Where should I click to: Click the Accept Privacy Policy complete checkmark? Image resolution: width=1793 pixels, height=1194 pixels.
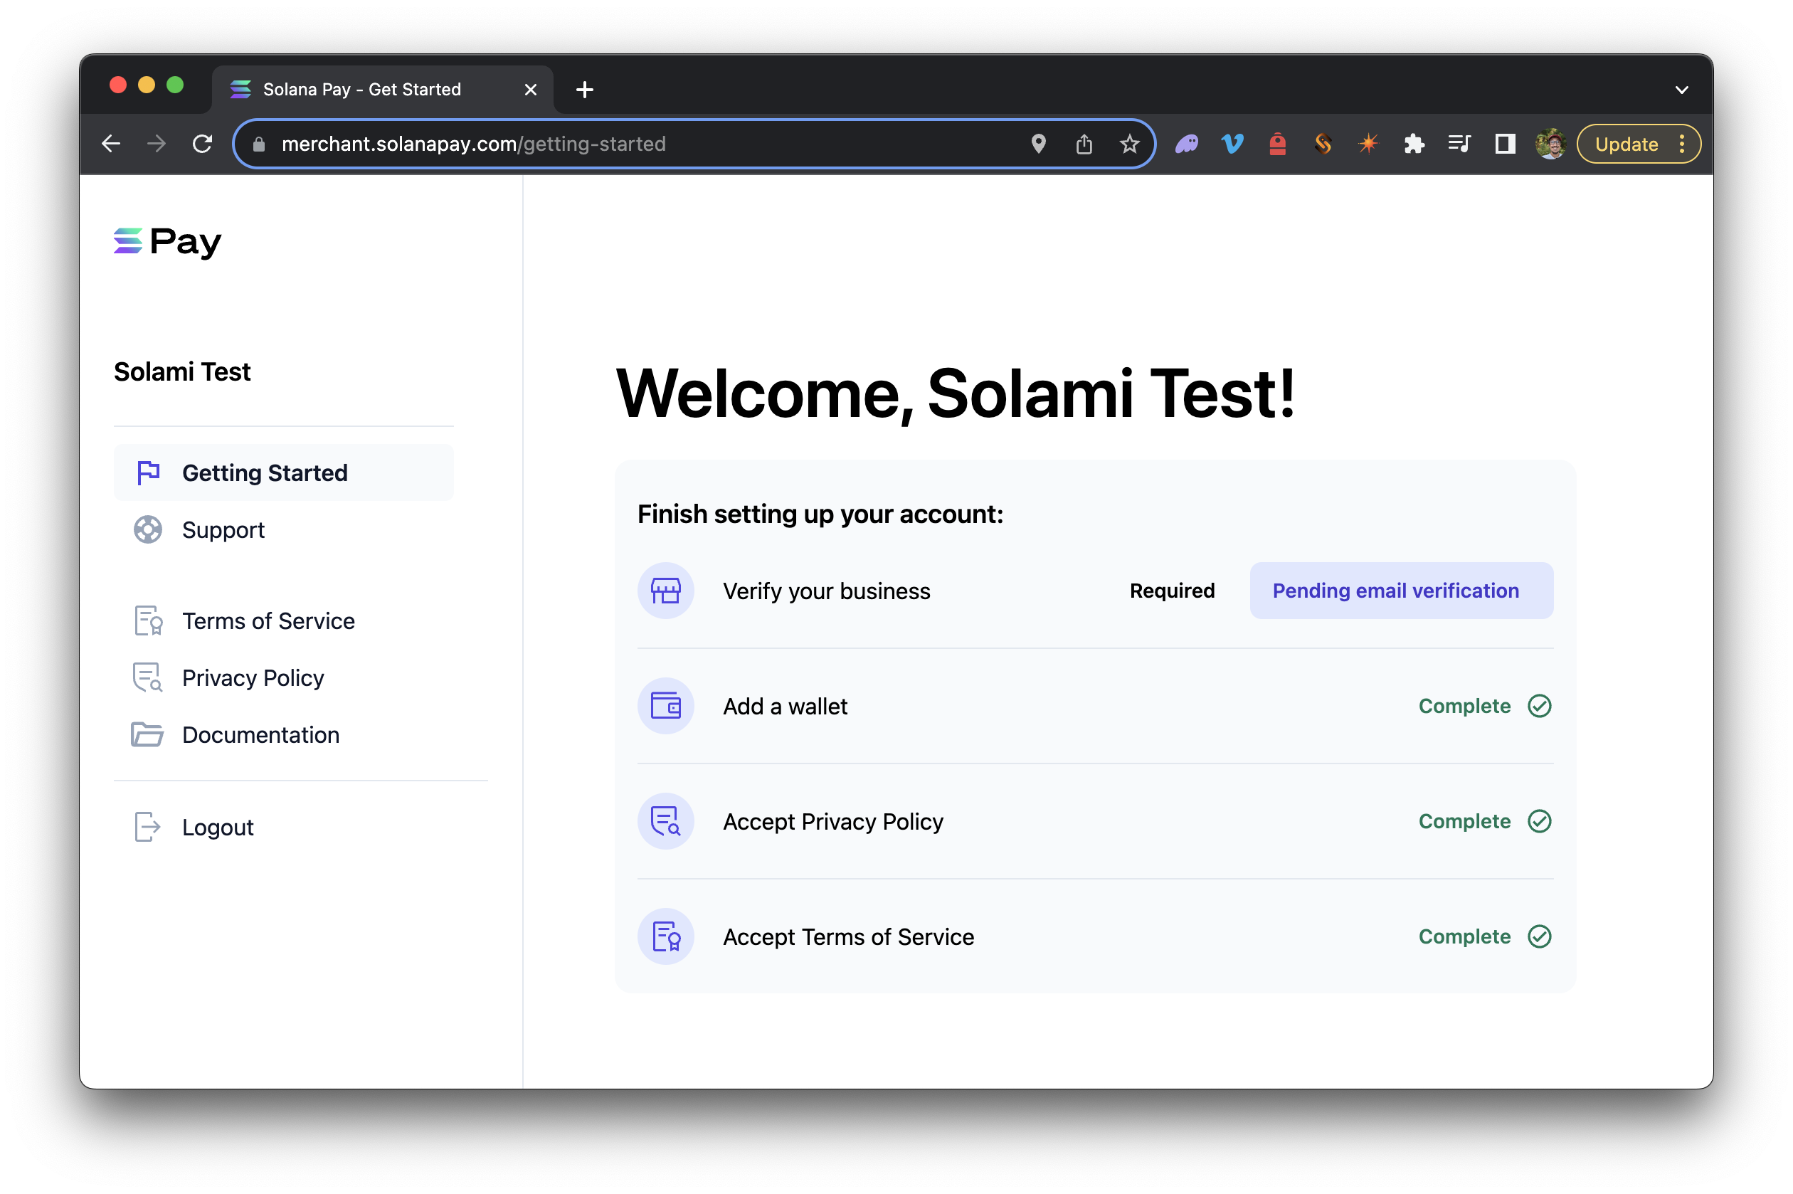(1540, 822)
